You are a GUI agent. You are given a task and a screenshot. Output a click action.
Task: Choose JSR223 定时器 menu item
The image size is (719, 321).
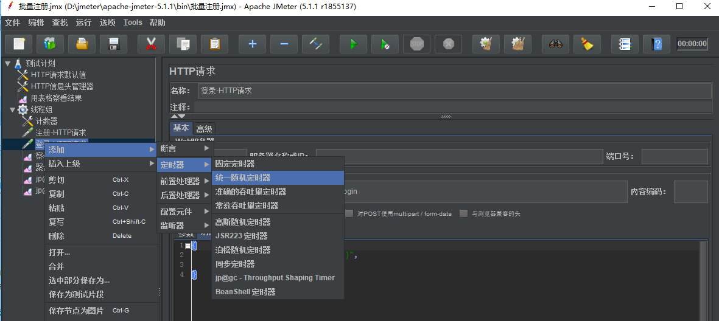278,236
